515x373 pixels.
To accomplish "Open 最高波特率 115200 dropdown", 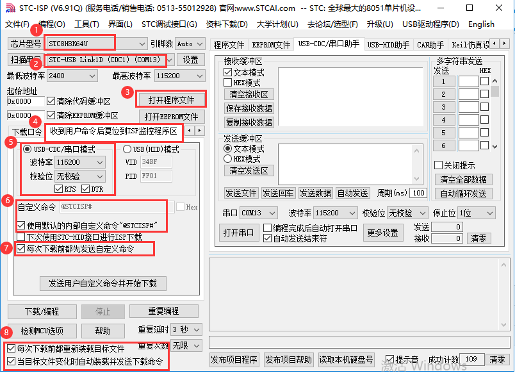I will tap(179, 76).
